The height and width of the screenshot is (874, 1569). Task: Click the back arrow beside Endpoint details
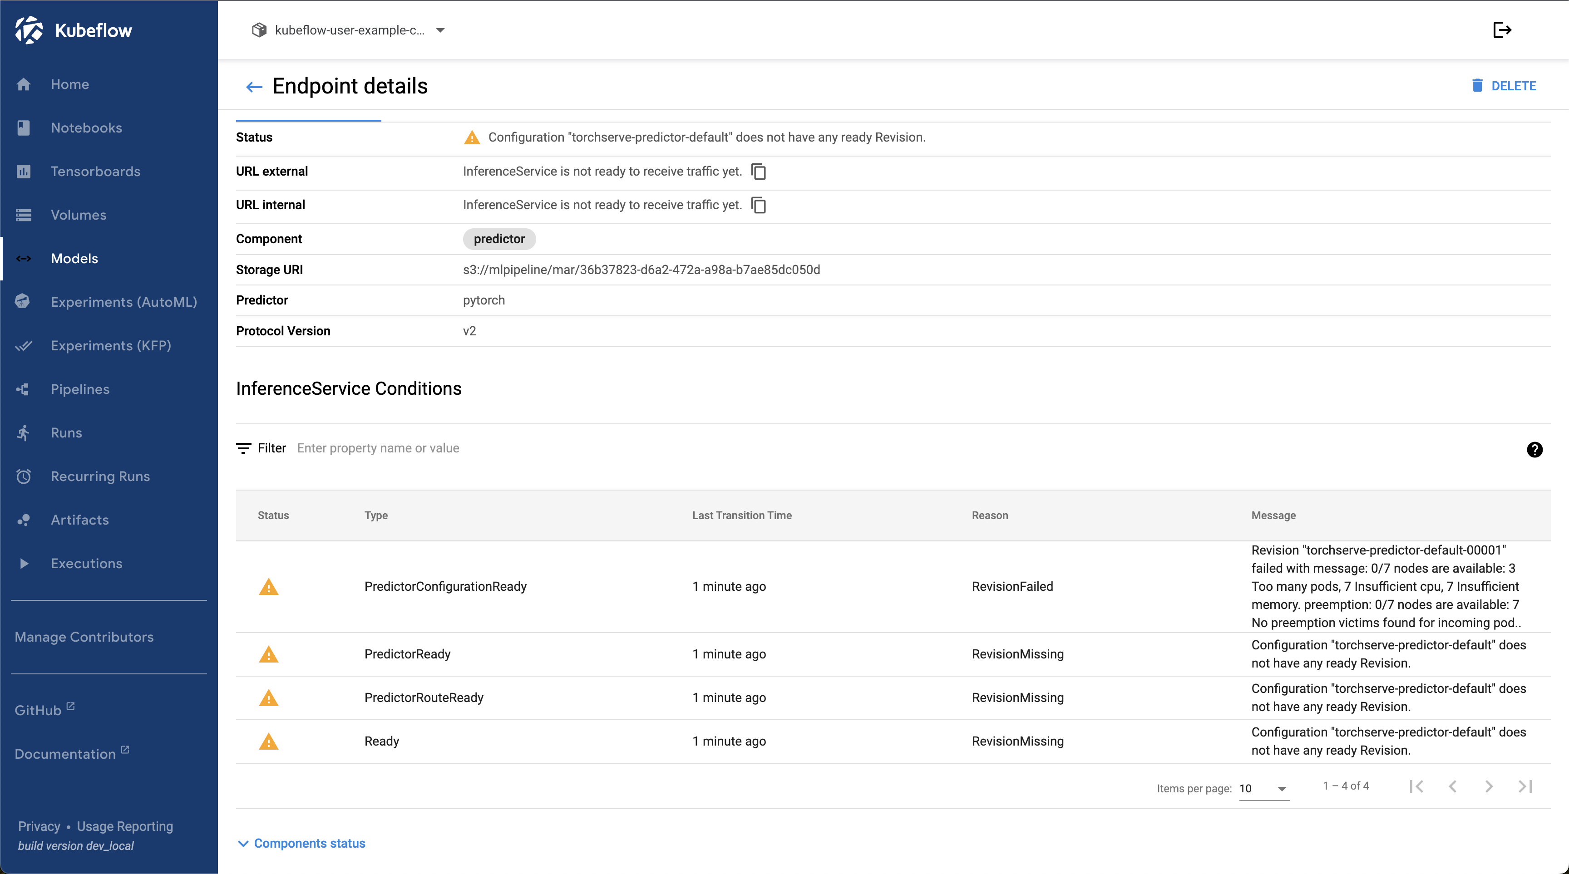[254, 87]
